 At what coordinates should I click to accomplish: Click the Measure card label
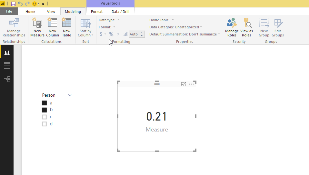pos(157,130)
